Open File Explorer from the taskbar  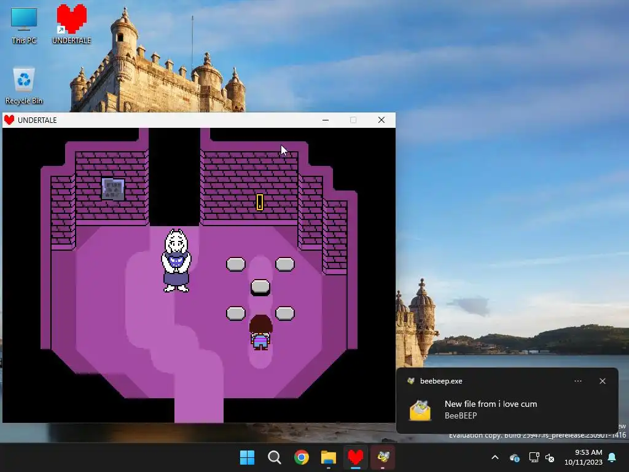click(328, 457)
